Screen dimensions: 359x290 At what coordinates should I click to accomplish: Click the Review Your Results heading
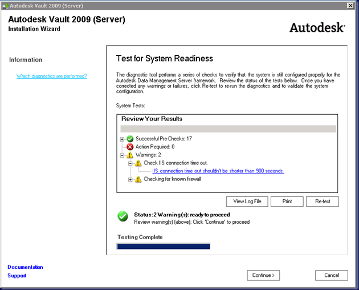tap(152, 119)
